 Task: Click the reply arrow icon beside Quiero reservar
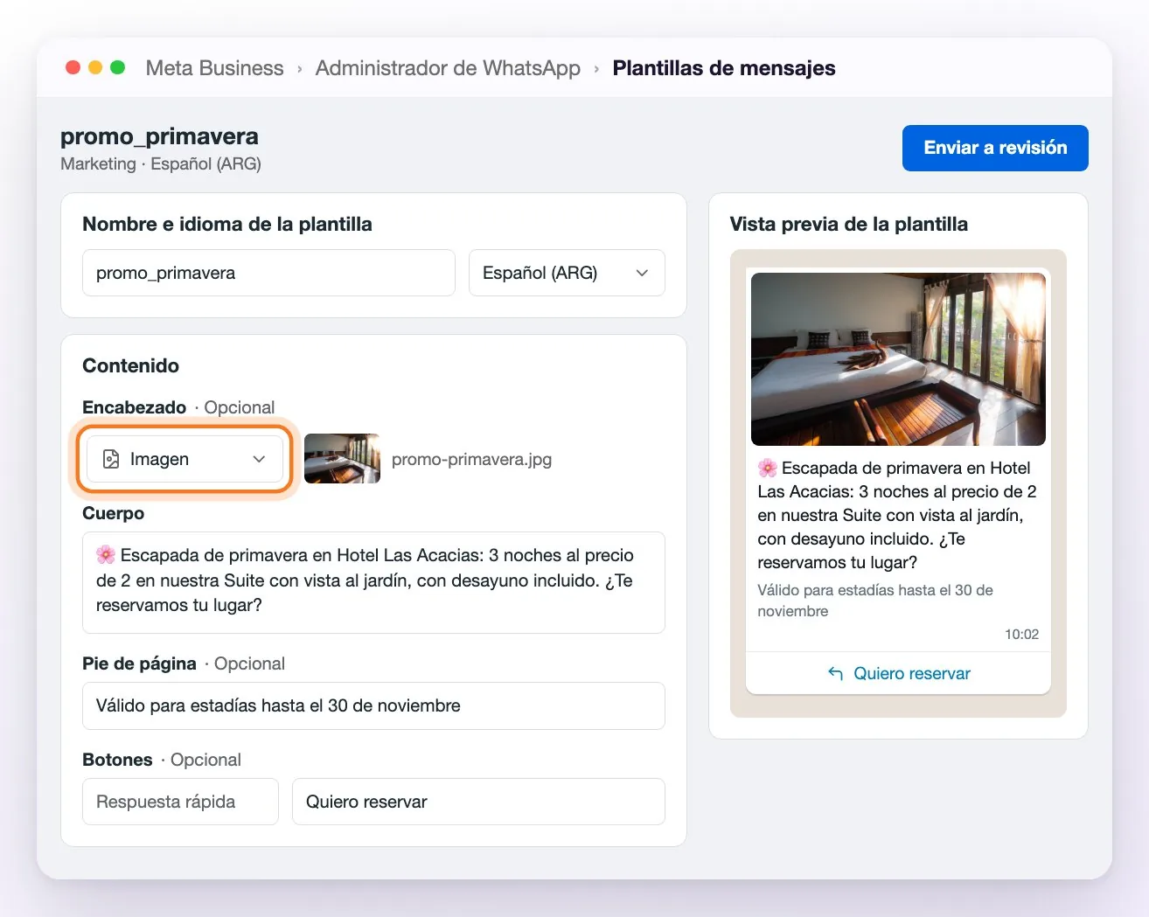[x=835, y=673]
